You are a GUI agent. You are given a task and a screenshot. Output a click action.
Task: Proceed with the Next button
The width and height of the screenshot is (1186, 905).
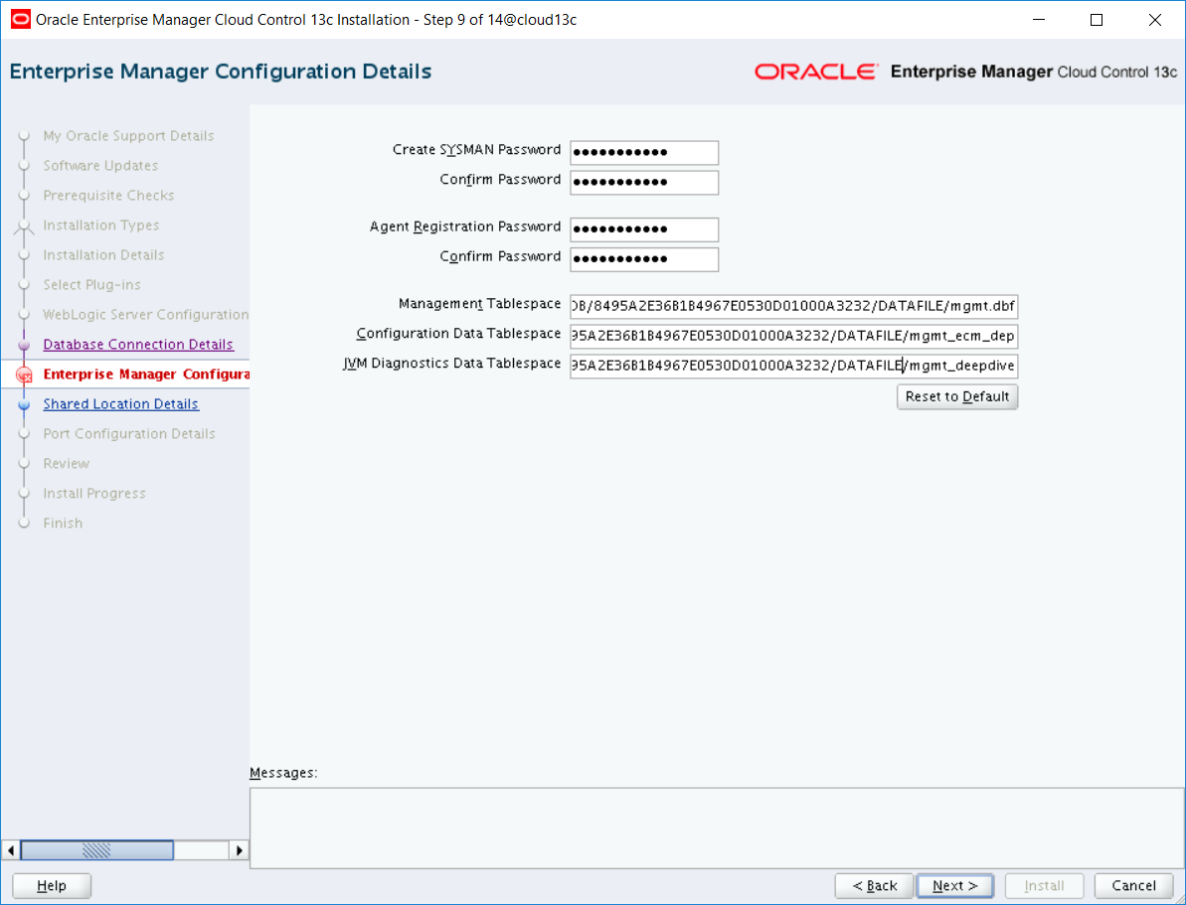pyautogui.click(x=955, y=886)
